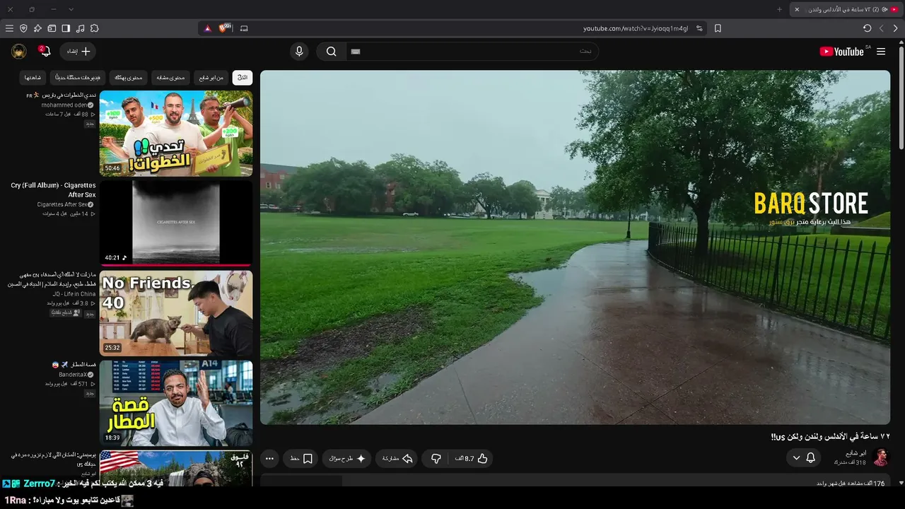Click the 'Cry (Full Album) - Cigarettes After Sex' title
The width and height of the screenshot is (905, 509).
tap(53, 190)
